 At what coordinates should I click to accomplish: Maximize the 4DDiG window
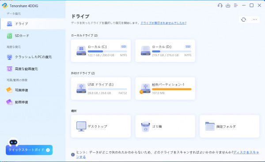[x=251, y=5]
